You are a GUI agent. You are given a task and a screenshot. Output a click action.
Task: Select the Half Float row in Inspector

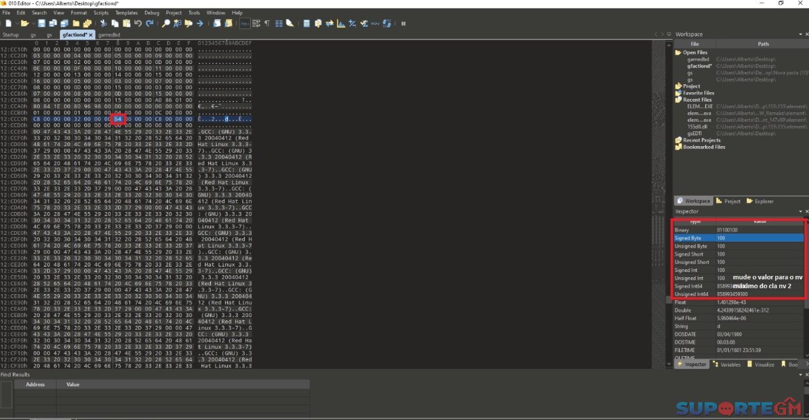738,318
